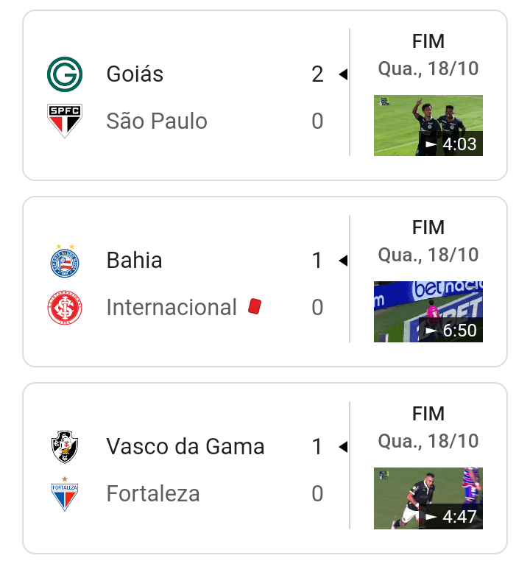Viewport: 530px width, 561px height.
Task: Click FIM status on Goiás match
Action: [x=428, y=41]
